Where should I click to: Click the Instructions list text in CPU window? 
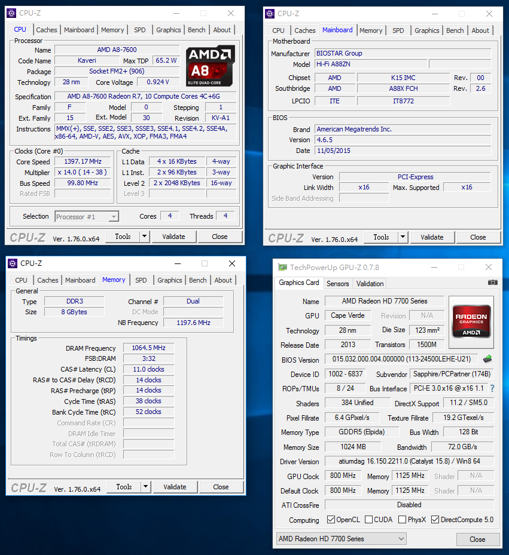145,133
